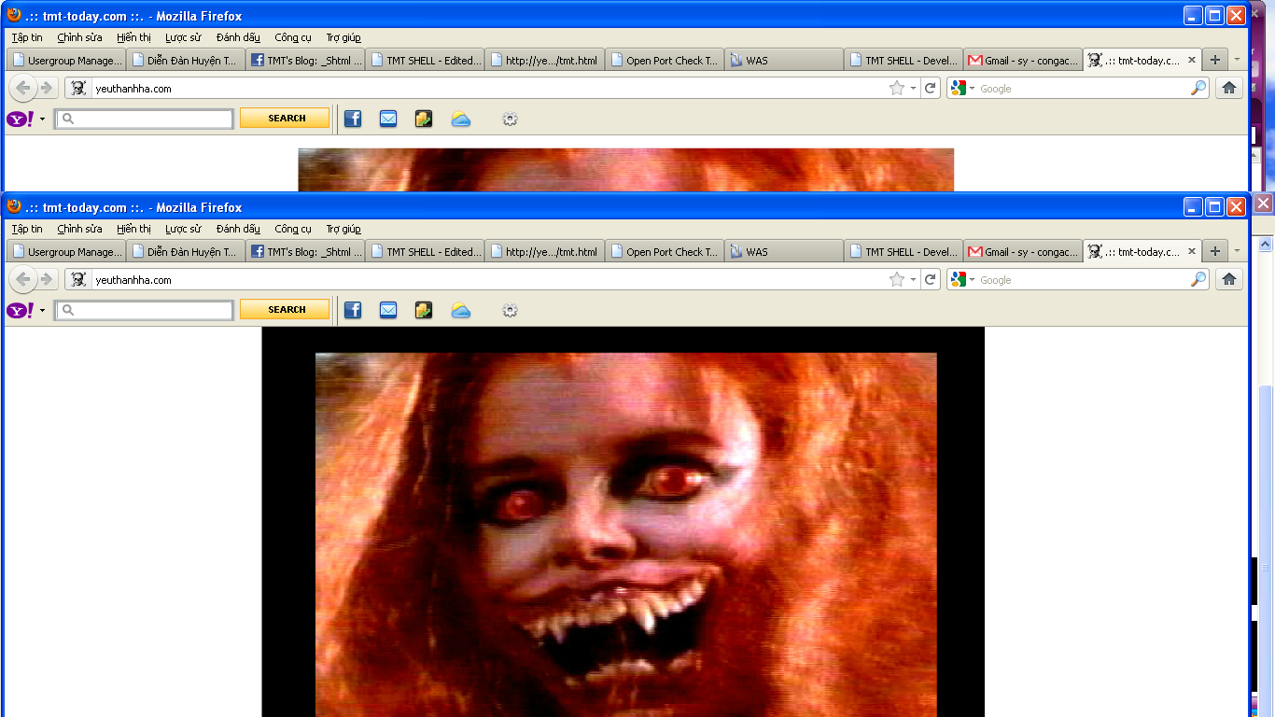Switch to TMT's Blog tab in front window

[306, 251]
